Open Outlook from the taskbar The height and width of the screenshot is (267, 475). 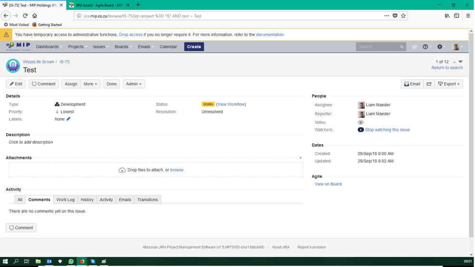point(49,261)
